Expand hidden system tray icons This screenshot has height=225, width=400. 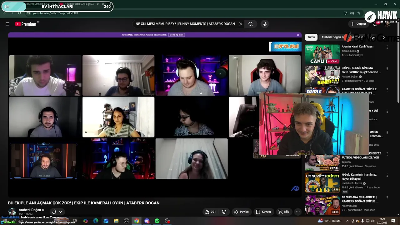coord(347,221)
